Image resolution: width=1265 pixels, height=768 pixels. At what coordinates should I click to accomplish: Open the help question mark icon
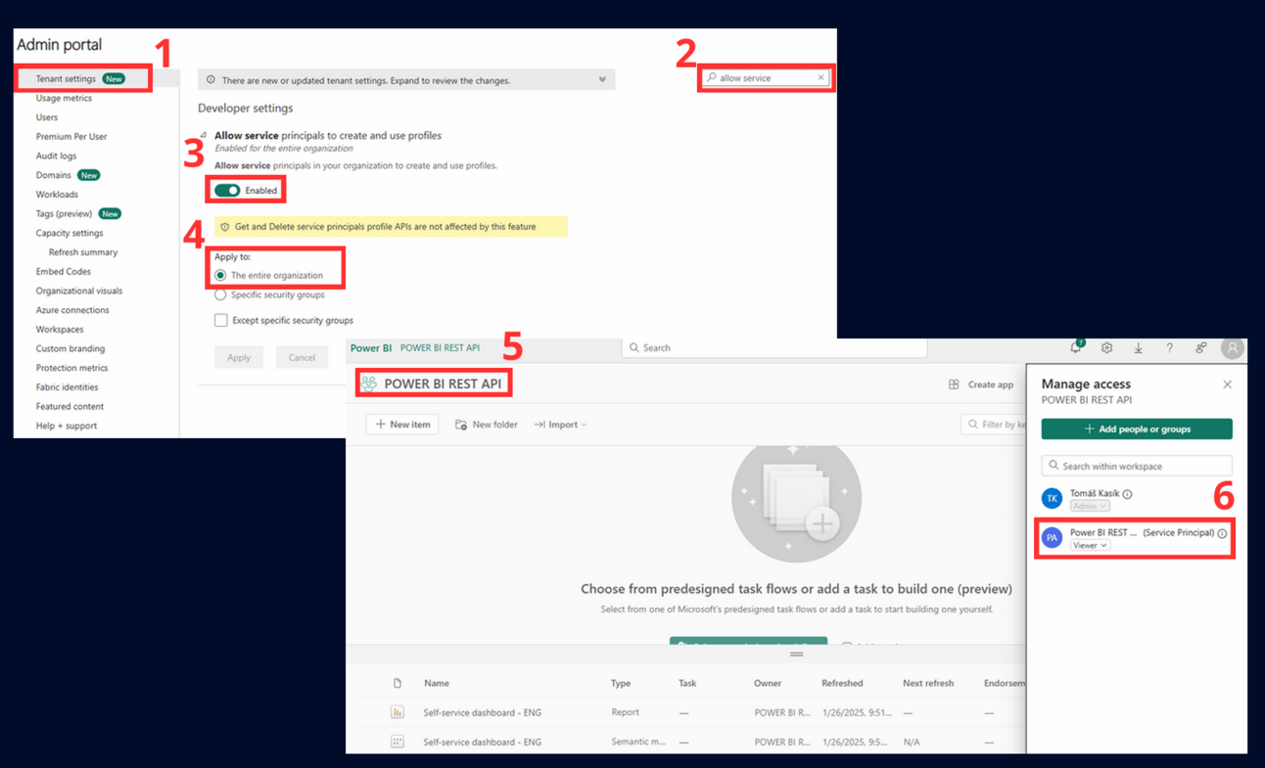click(x=1169, y=347)
